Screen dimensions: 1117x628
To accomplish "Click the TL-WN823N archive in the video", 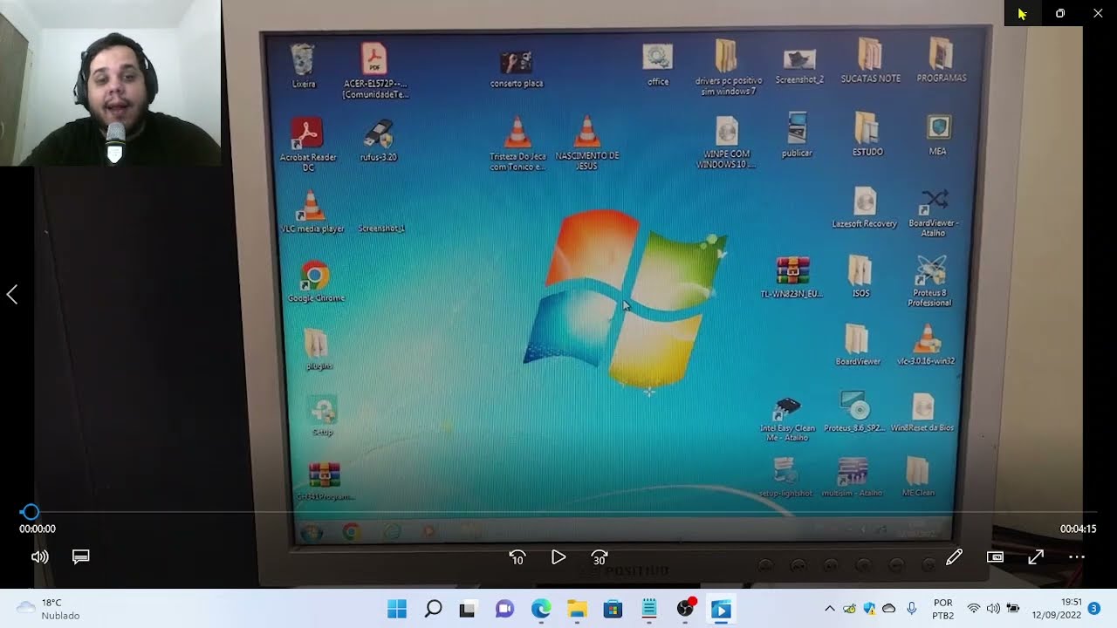I will tap(791, 277).
